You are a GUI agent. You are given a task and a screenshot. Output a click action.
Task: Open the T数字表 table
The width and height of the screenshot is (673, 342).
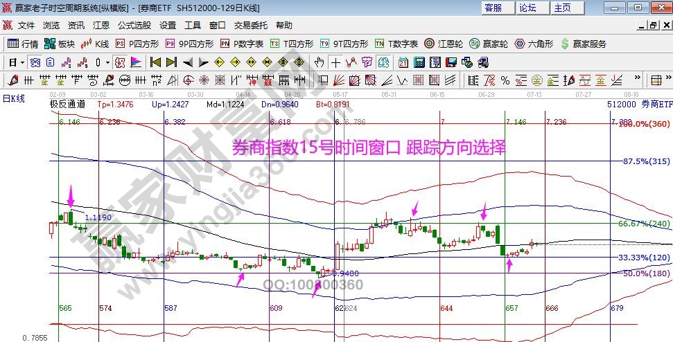tap(396, 44)
